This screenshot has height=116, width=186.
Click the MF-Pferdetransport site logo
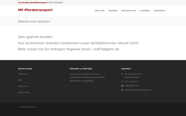click(35, 10)
